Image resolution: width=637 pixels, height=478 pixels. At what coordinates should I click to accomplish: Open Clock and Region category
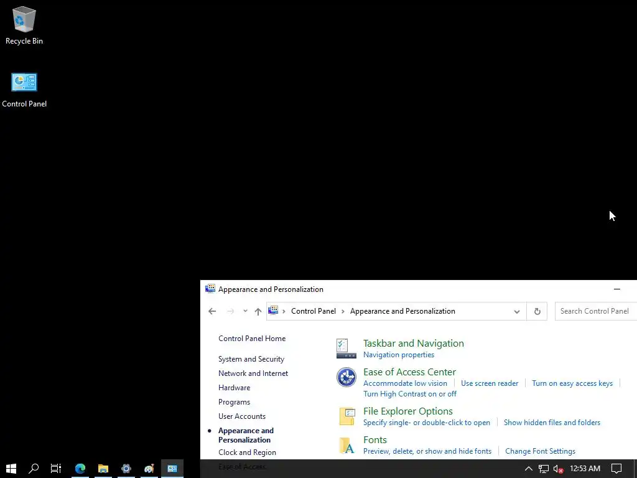pyautogui.click(x=247, y=452)
